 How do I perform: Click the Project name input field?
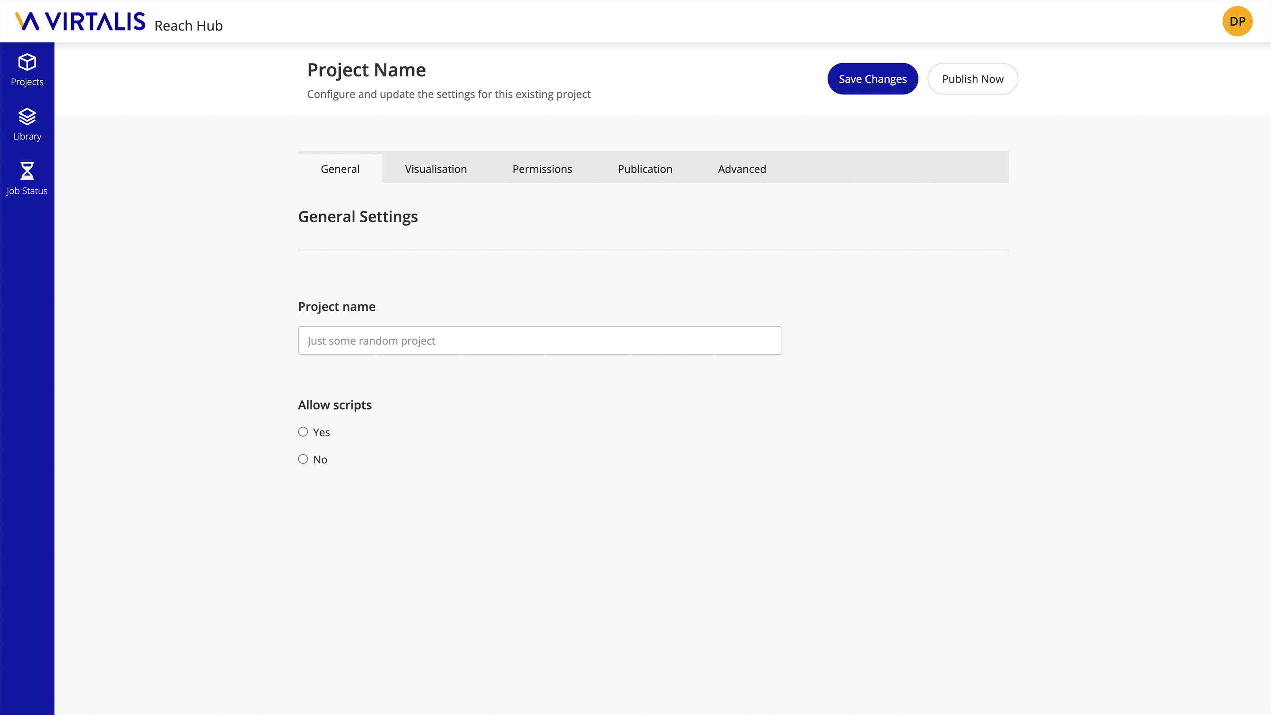(x=540, y=340)
